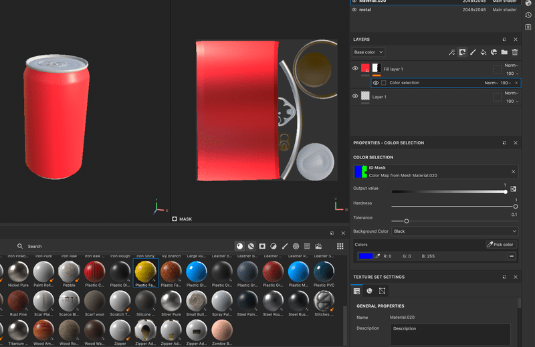The width and height of the screenshot is (535, 347).
Task: Click the add mask icon in Layers
Action: (462, 52)
